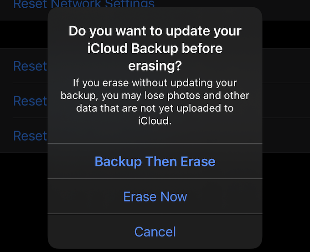Click the black area right of the Cancel button
The image size is (310, 252).
click(x=286, y=232)
